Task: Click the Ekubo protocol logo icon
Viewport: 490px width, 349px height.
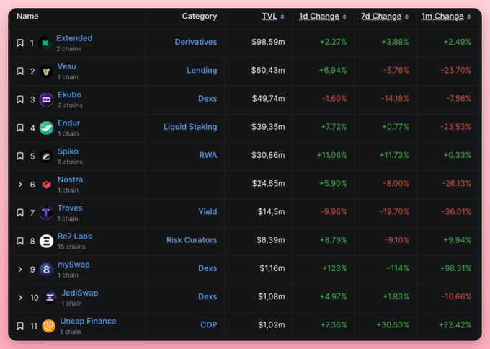Action: [46, 100]
